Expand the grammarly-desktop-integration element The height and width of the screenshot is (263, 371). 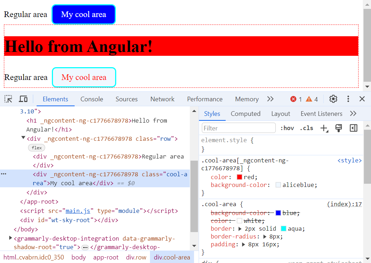click(x=10, y=238)
